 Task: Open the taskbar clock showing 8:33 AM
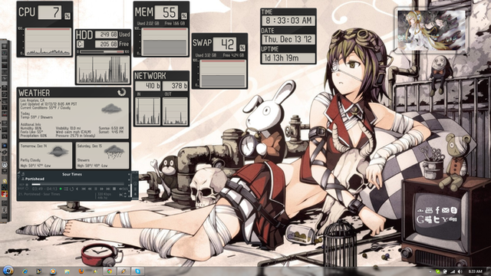(475, 271)
